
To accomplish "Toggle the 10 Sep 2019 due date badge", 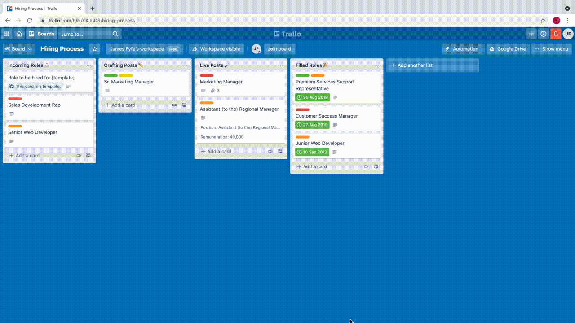I will pyautogui.click(x=312, y=152).
